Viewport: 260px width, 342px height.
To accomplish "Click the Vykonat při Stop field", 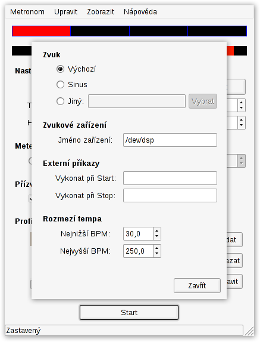I will tap(170, 195).
